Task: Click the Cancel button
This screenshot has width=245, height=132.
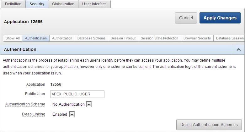Action: click(x=186, y=18)
